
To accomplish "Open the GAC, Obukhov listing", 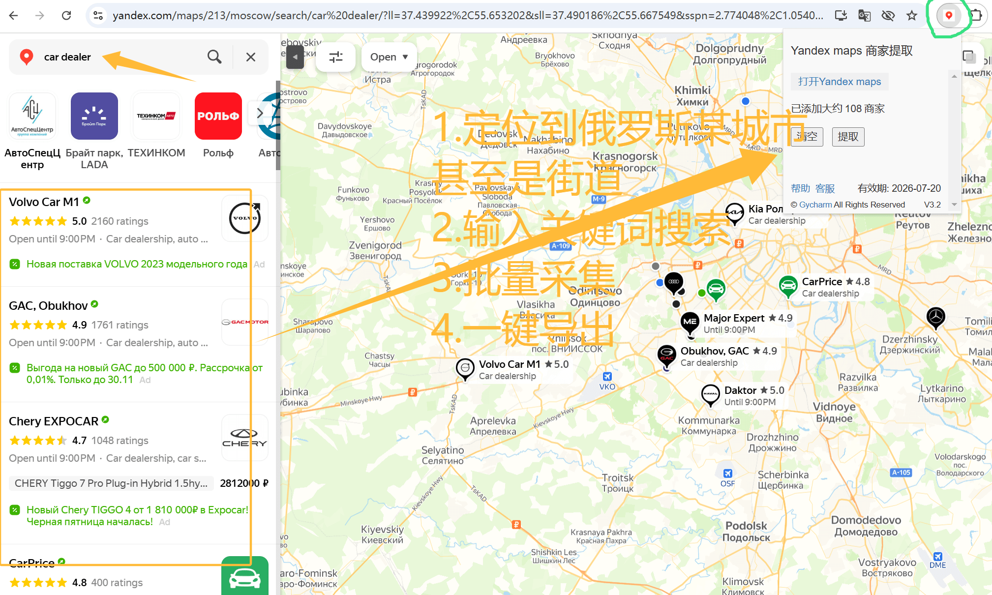I will [48, 306].
